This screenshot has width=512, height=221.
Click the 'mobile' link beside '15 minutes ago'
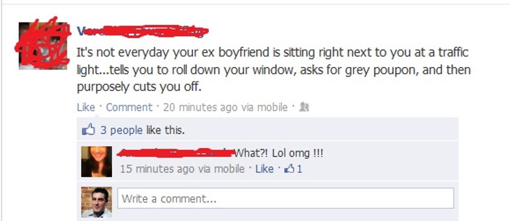coord(229,169)
